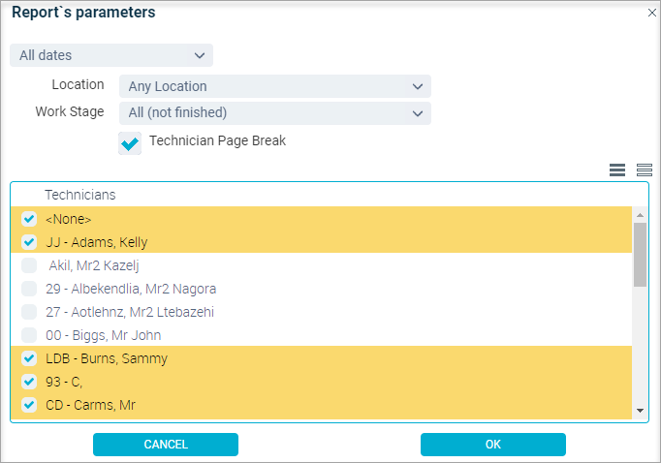Click the select-all technicians list icon

[617, 170]
